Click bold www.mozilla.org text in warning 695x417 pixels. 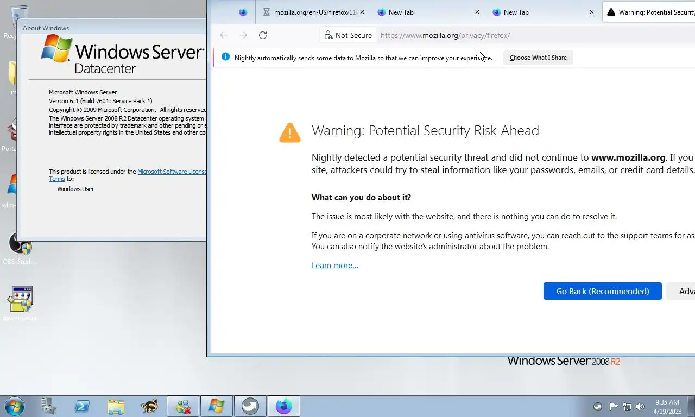pyautogui.click(x=628, y=157)
